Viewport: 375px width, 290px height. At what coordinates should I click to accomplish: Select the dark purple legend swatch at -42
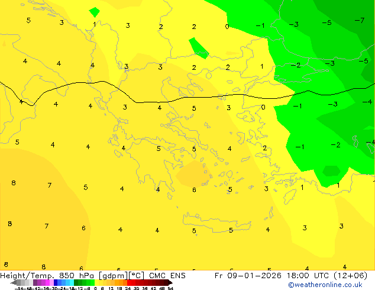35,283
